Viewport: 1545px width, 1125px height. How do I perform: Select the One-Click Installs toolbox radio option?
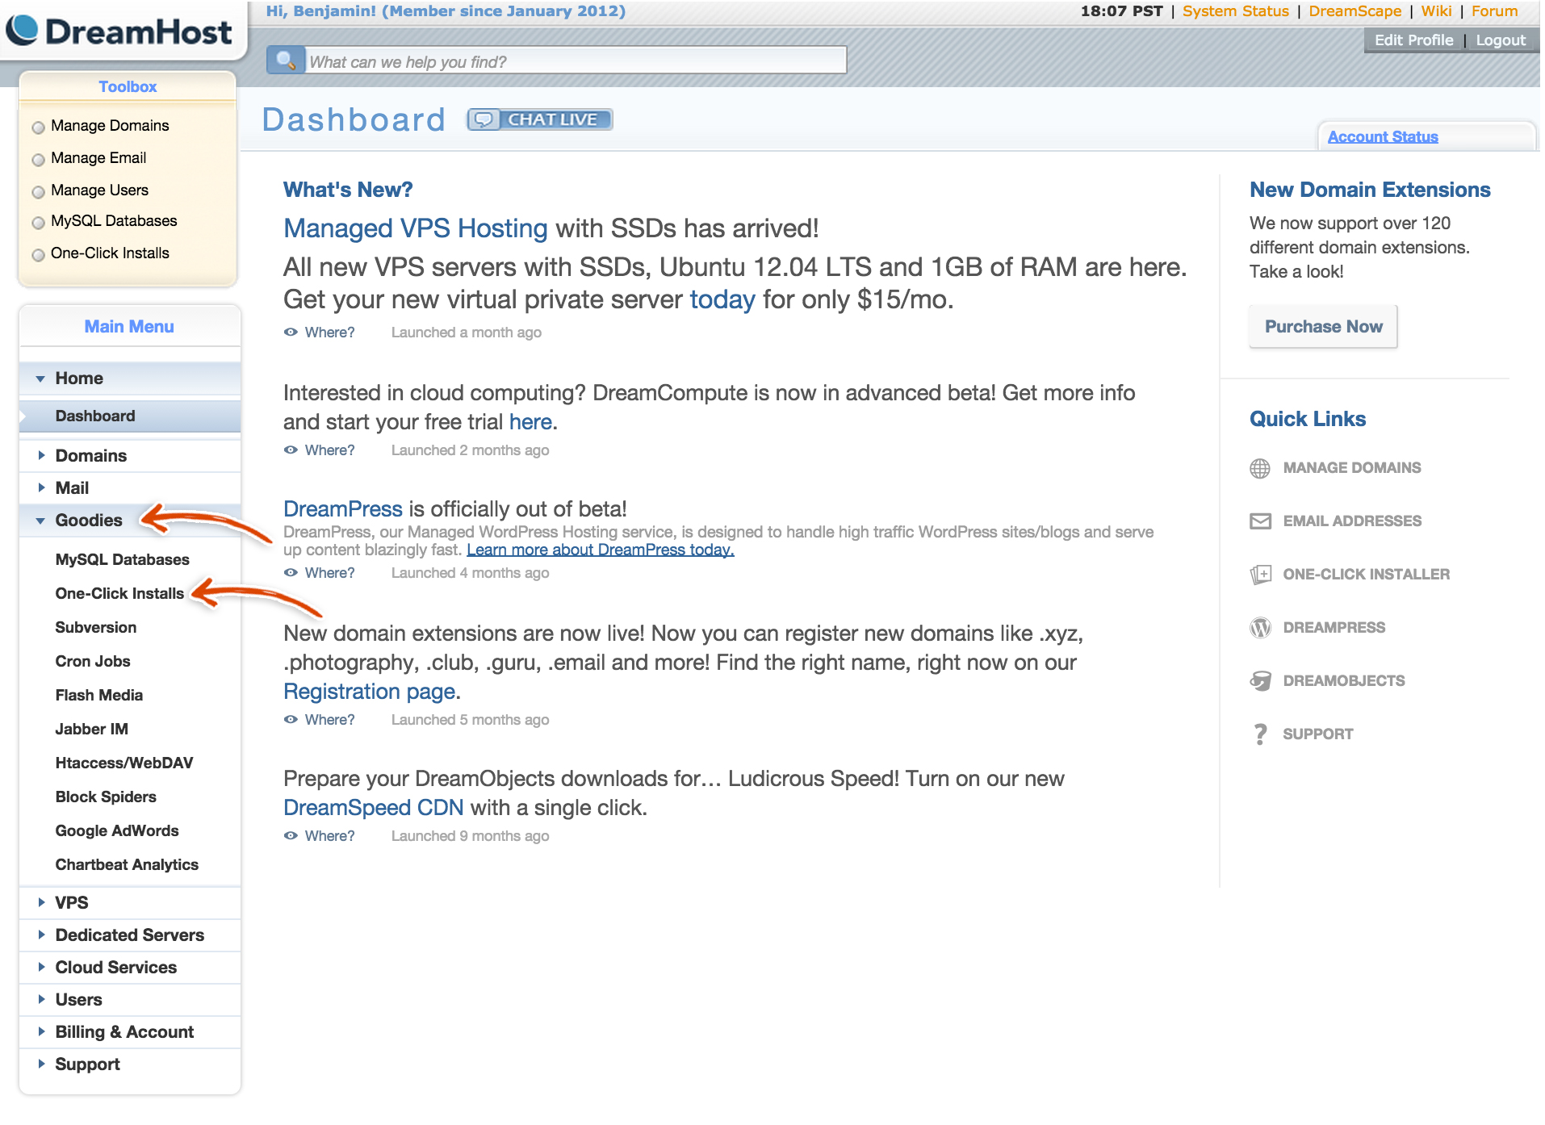click(38, 254)
